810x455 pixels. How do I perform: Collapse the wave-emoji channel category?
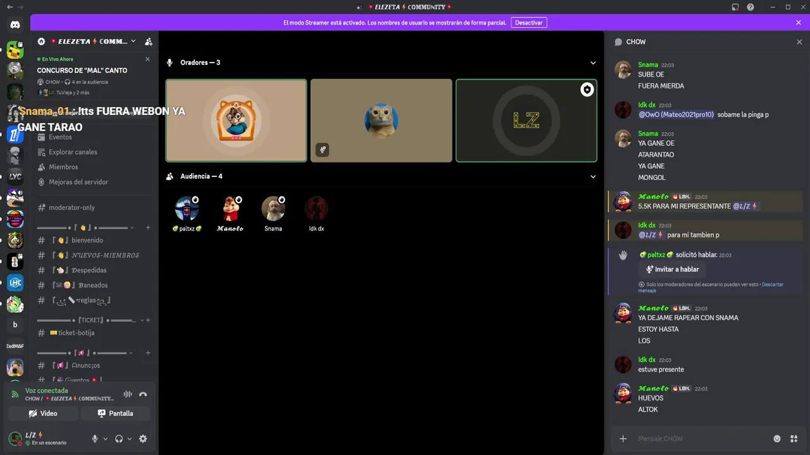[x=85, y=227]
